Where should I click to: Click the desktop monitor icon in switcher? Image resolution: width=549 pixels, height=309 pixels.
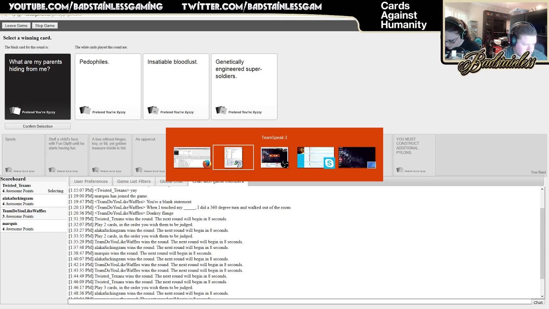coord(371,164)
